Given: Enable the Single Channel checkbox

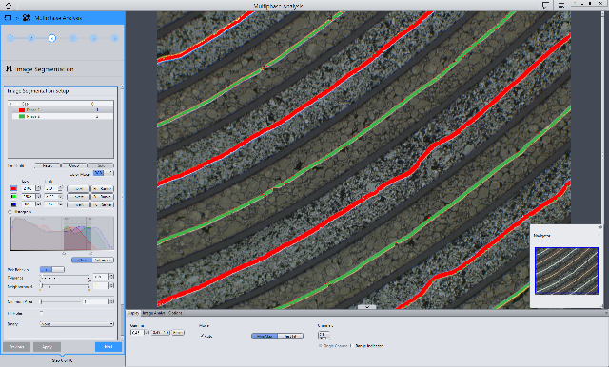Looking at the screenshot, I should (320, 346).
